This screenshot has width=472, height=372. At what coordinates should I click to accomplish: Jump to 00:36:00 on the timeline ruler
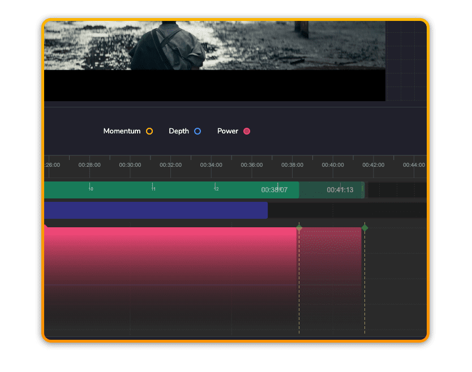pos(252,165)
